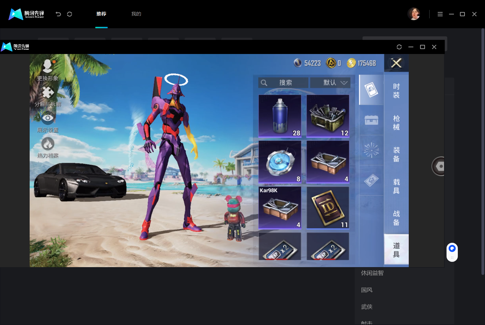Open 我的 tab in main window
This screenshot has width=485, height=325.
click(x=136, y=14)
